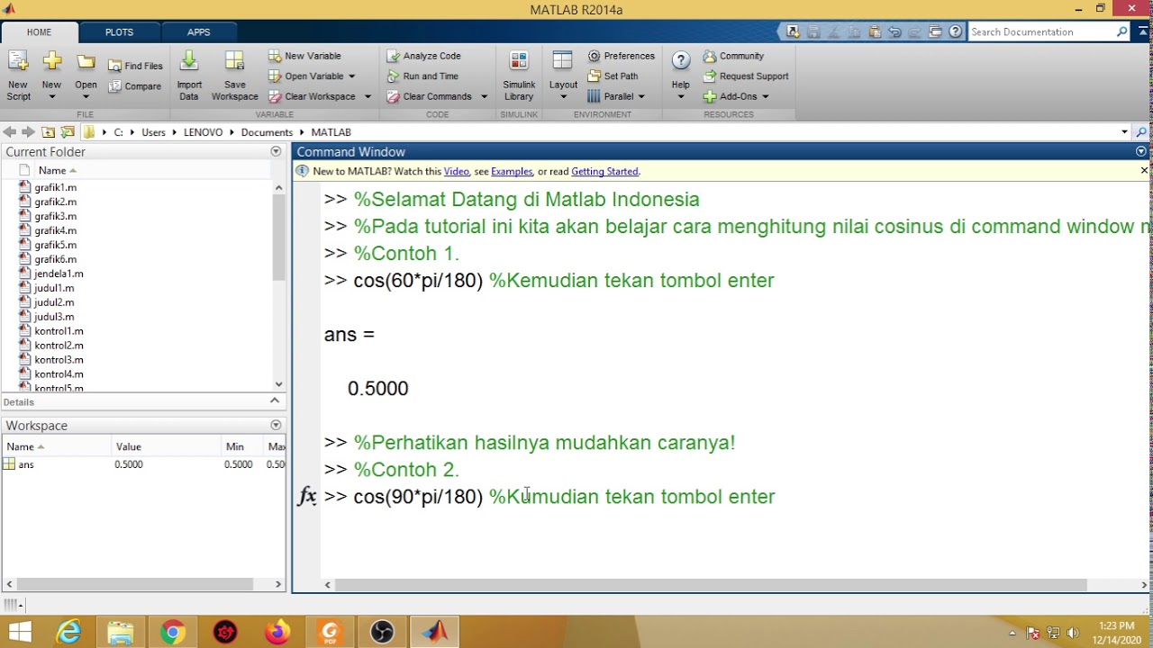Image resolution: width=1153 pixels, height=648 pixels.
Task: Open Google Chrome from the taskbar
Action: coord(172,632)
